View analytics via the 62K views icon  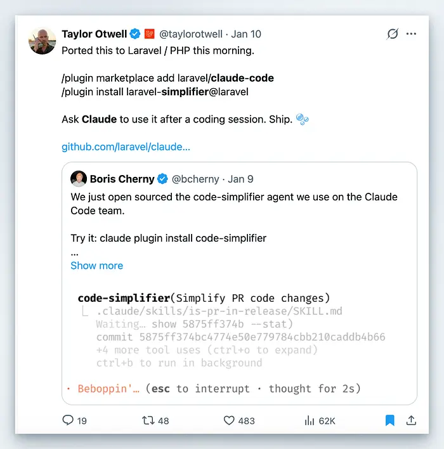(310, 420)
